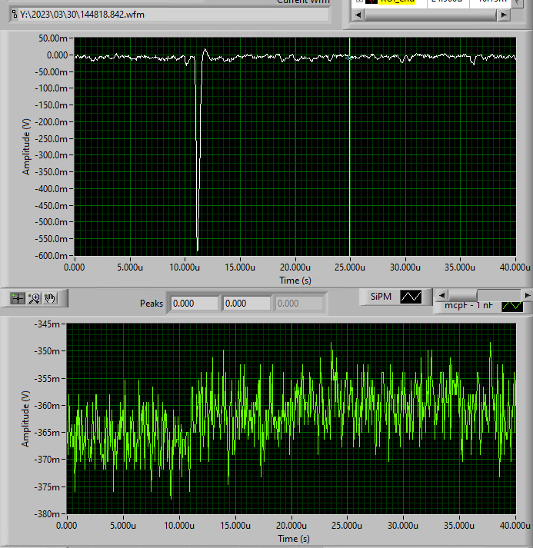Screen dimensions: 533x548
Task: Click the bottom graph's -380m amplitude label
Action: tap(48, 513)
